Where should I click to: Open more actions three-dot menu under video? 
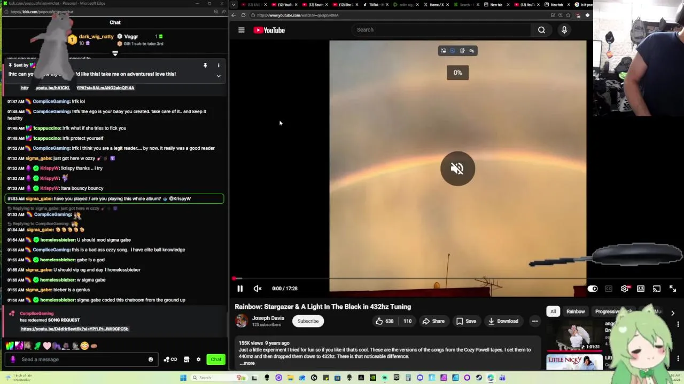click(534, 321)
